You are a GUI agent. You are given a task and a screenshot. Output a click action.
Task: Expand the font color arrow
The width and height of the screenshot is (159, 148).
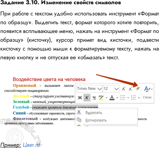[117, 97]
